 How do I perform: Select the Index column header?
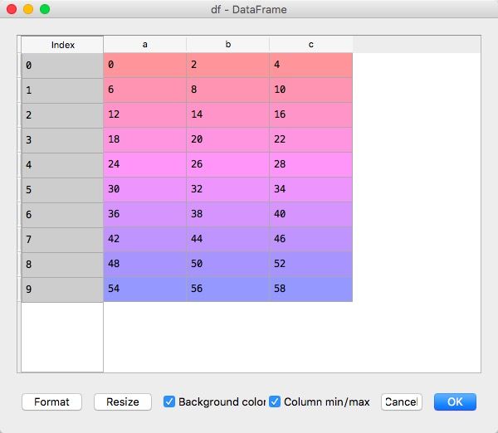pyautogui.click(x=62, y=45)
